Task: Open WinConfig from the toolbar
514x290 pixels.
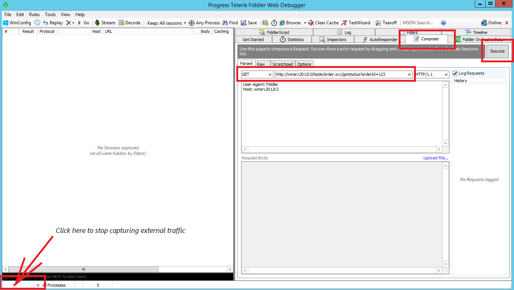Action: tap(17, 23)
